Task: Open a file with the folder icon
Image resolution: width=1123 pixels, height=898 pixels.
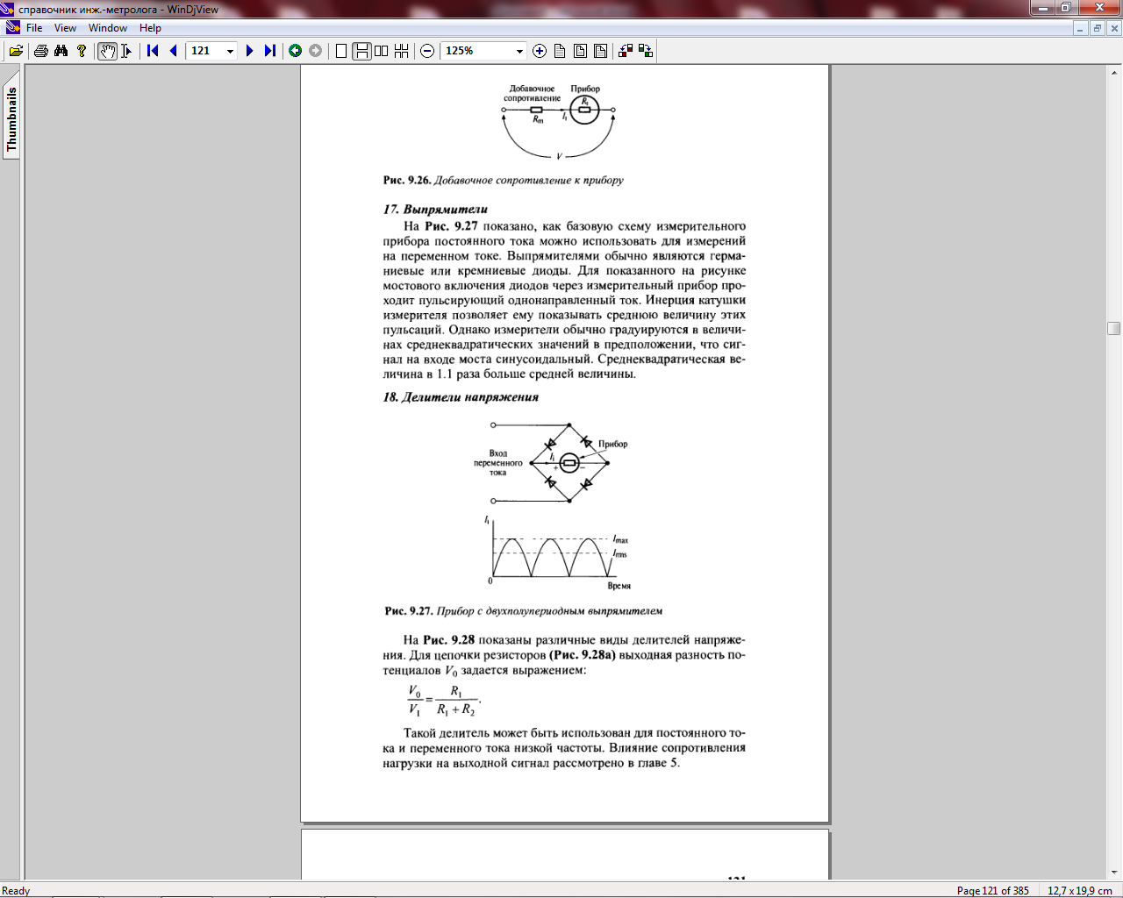Action: 16,51
